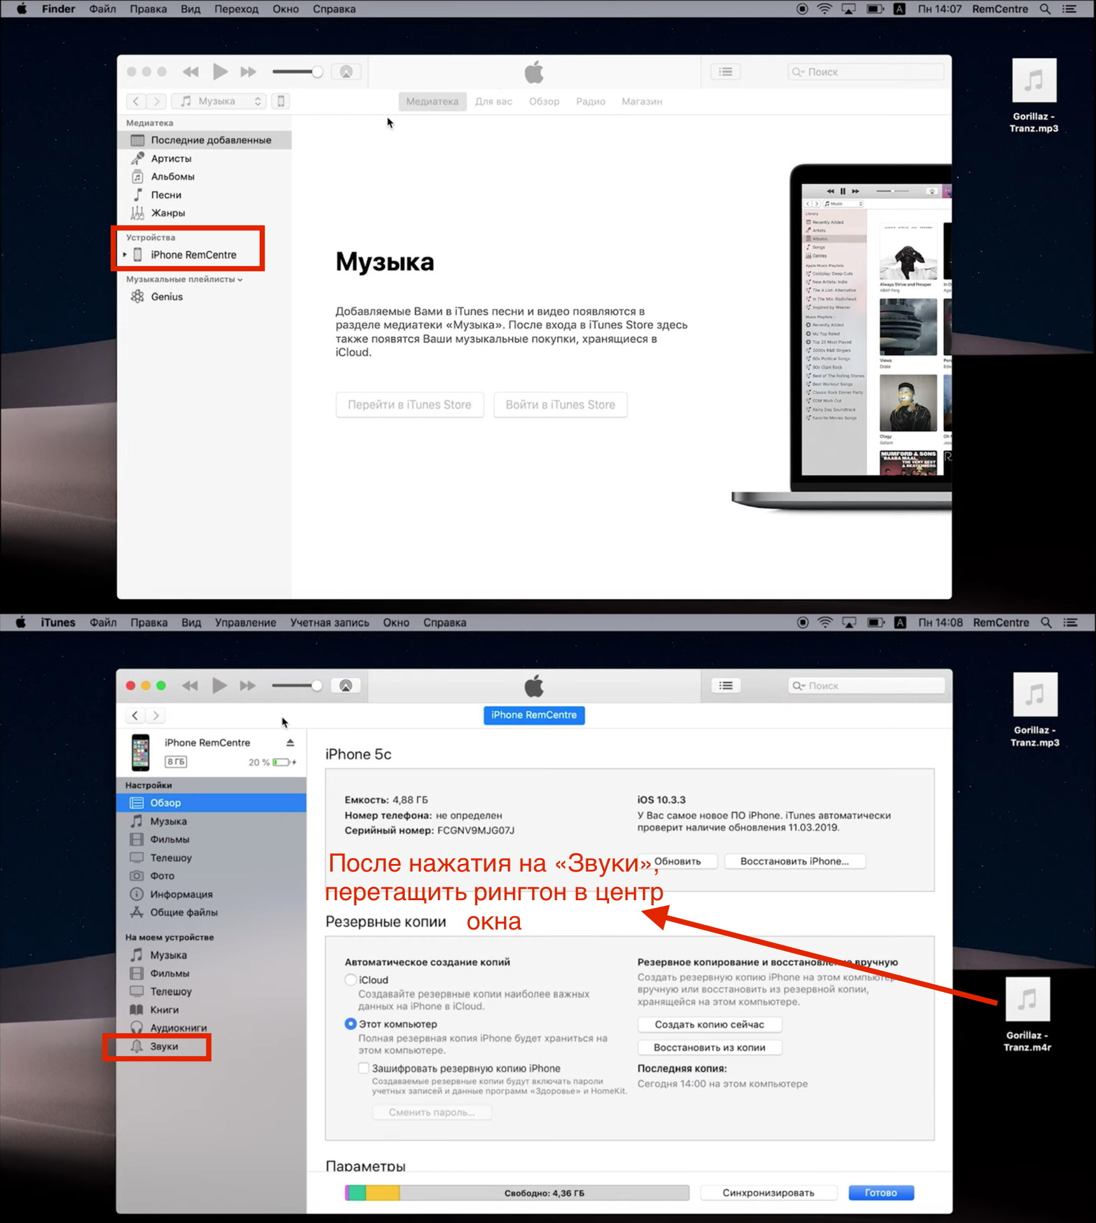
Task: Collapse the Музыкальные плейлисты section chevron
Action: [x=240, y=279]
